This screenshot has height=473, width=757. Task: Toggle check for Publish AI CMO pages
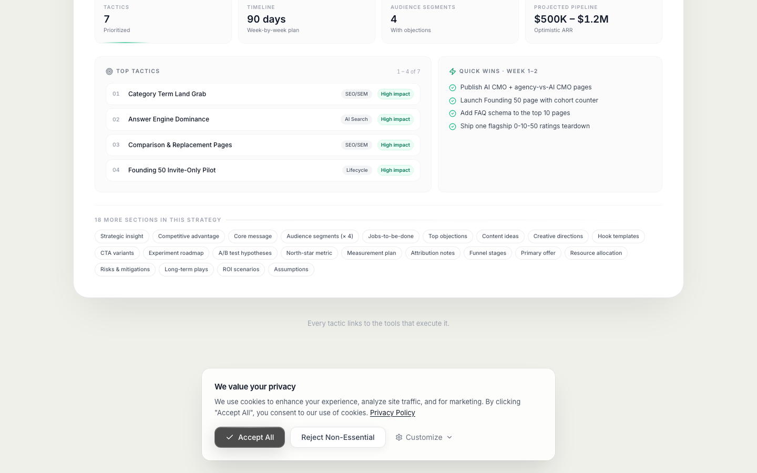(x=453, y=88)
